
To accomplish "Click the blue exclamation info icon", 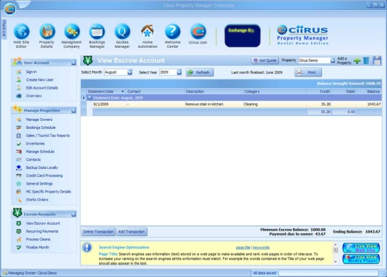I will point(87,247).
